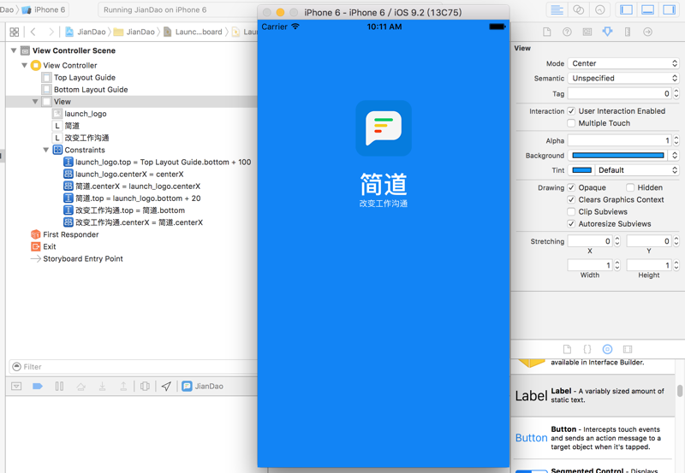Select JianDao process in debug bar
685x473 pixels.
pos(203,386)
